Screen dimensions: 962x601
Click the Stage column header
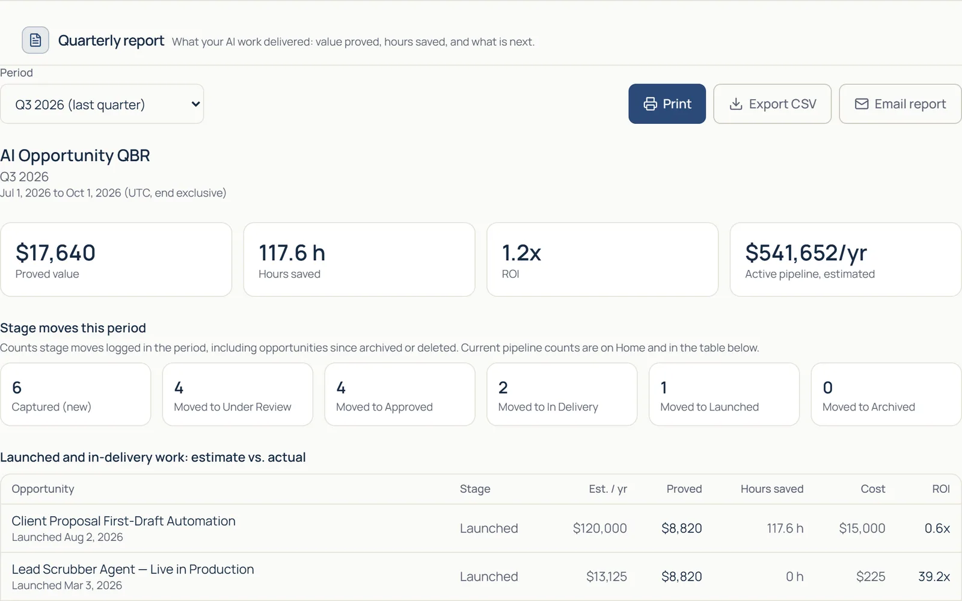click(x=475, y=489)
